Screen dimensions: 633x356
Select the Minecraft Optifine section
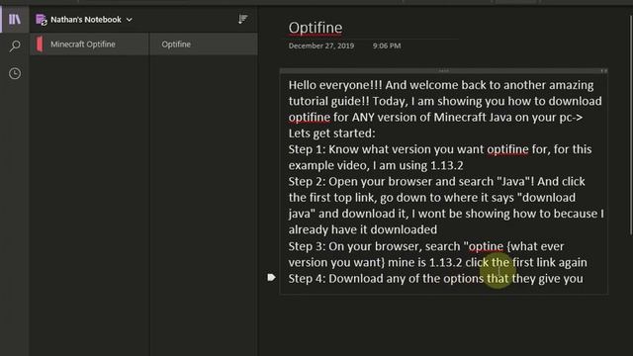click(x=89, y=44)
